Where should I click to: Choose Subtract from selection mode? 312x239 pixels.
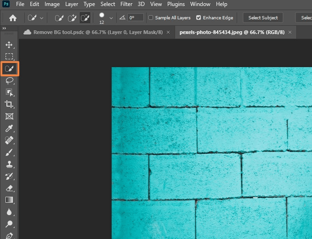tap(85, 18)
